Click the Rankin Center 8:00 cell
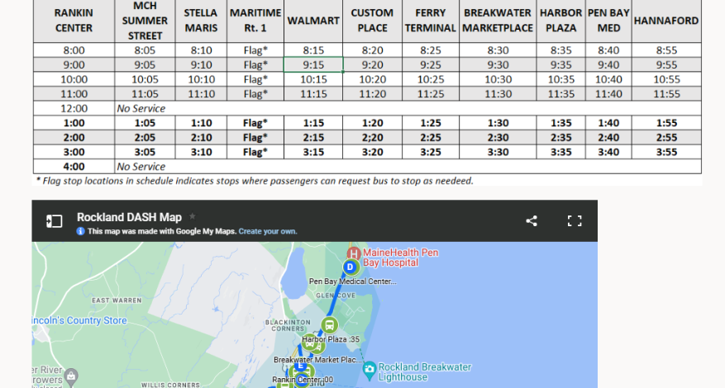The image size is (725, 388). pos(74,50)
